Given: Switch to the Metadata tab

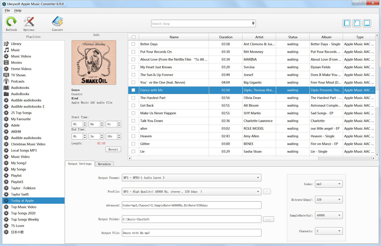Looking at the screenshot, I should (x=104, y=163).
